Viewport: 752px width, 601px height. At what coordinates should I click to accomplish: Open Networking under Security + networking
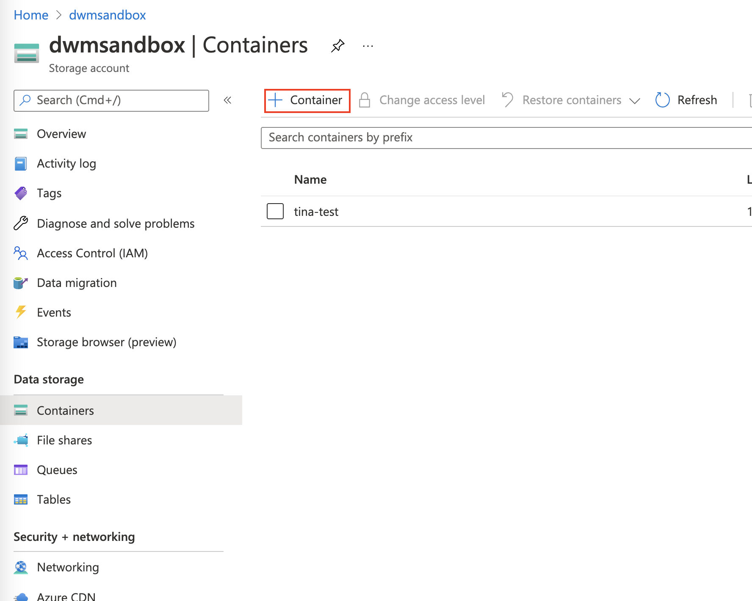pos(68,567)
